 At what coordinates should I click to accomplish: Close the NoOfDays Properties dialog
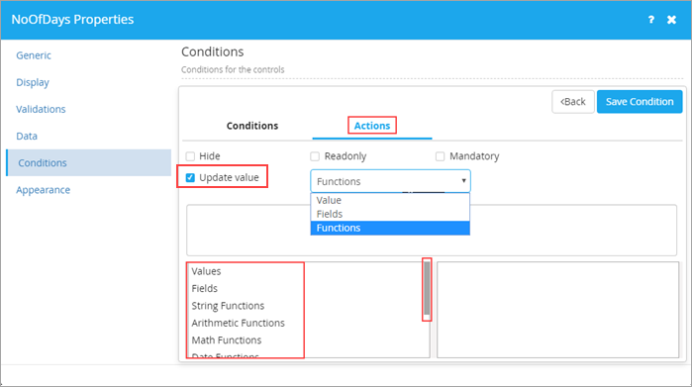coord(671,20)
